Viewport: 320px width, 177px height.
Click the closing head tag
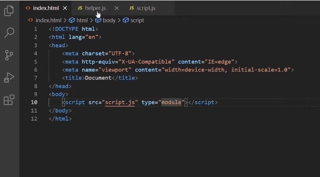coord(60,86)
